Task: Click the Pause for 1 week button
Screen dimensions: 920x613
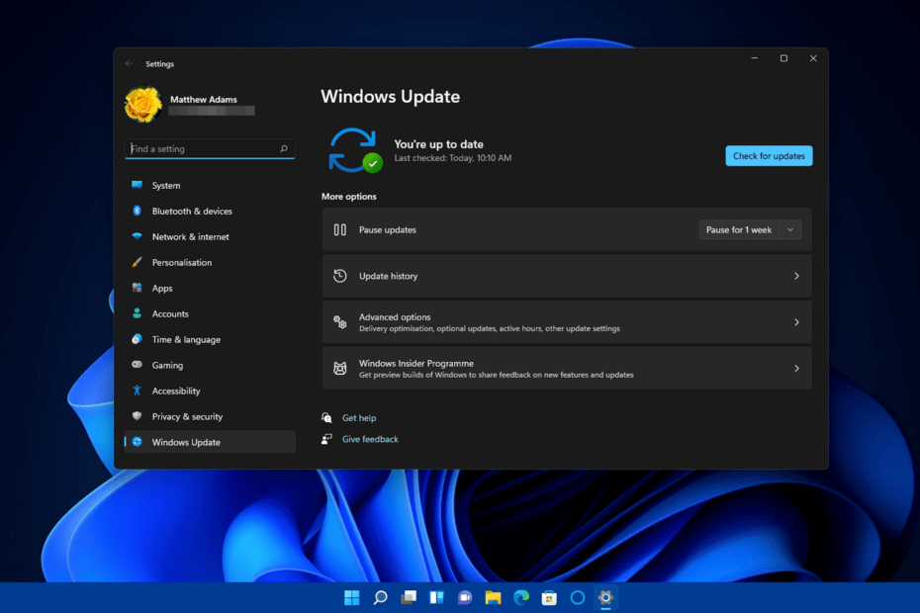Action: [x=739, y=229]
